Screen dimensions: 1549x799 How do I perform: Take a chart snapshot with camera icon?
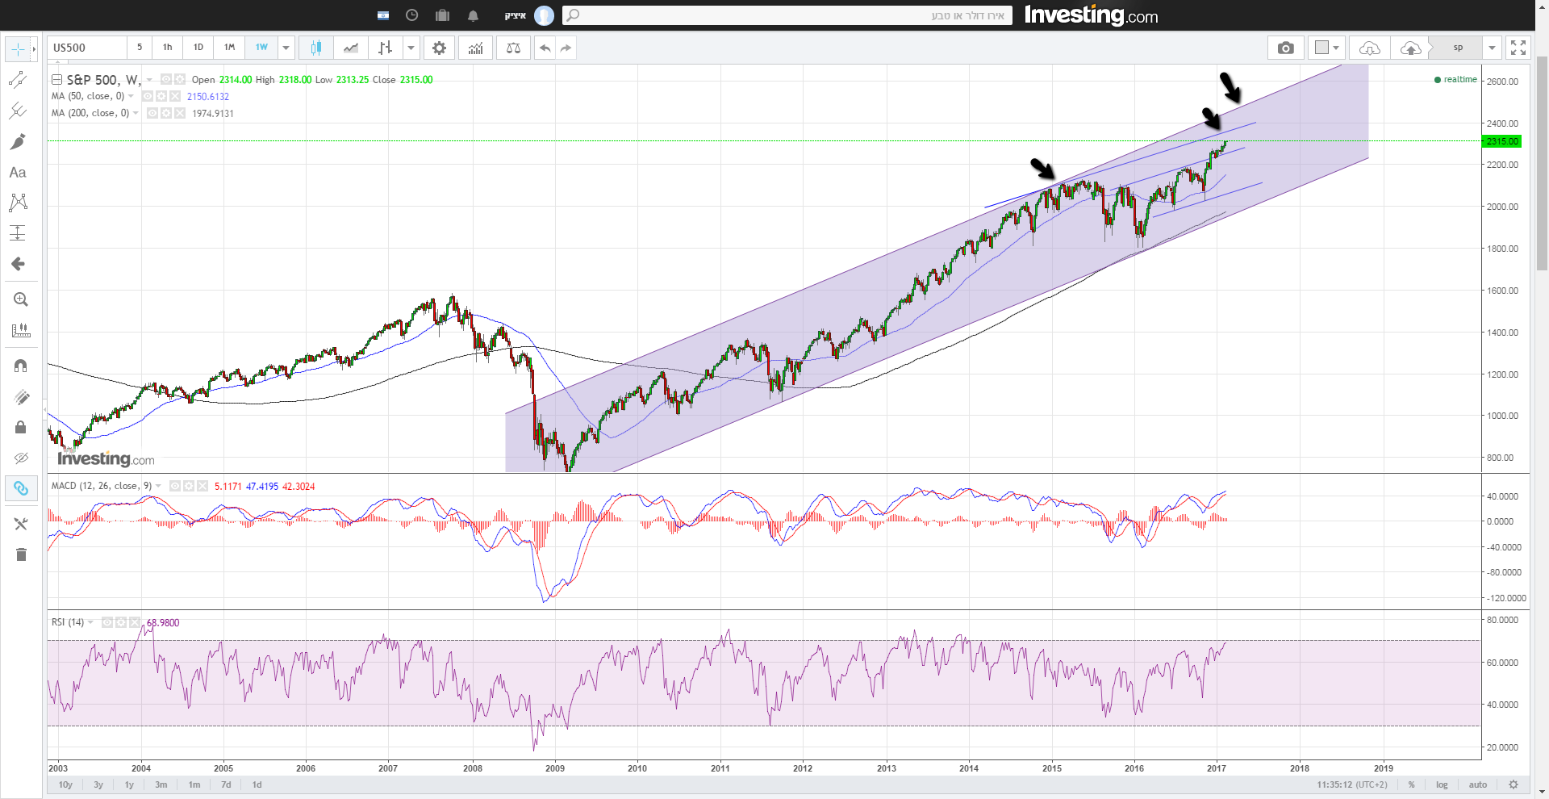1285,48
